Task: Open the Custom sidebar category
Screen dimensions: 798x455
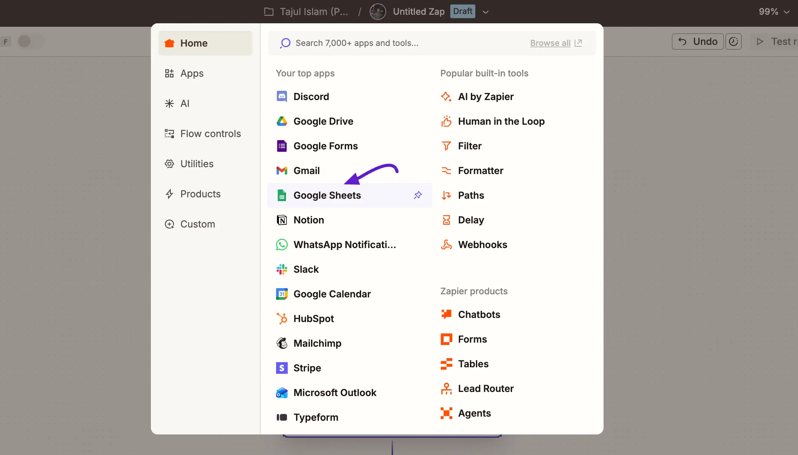Action: click(205, 224)
